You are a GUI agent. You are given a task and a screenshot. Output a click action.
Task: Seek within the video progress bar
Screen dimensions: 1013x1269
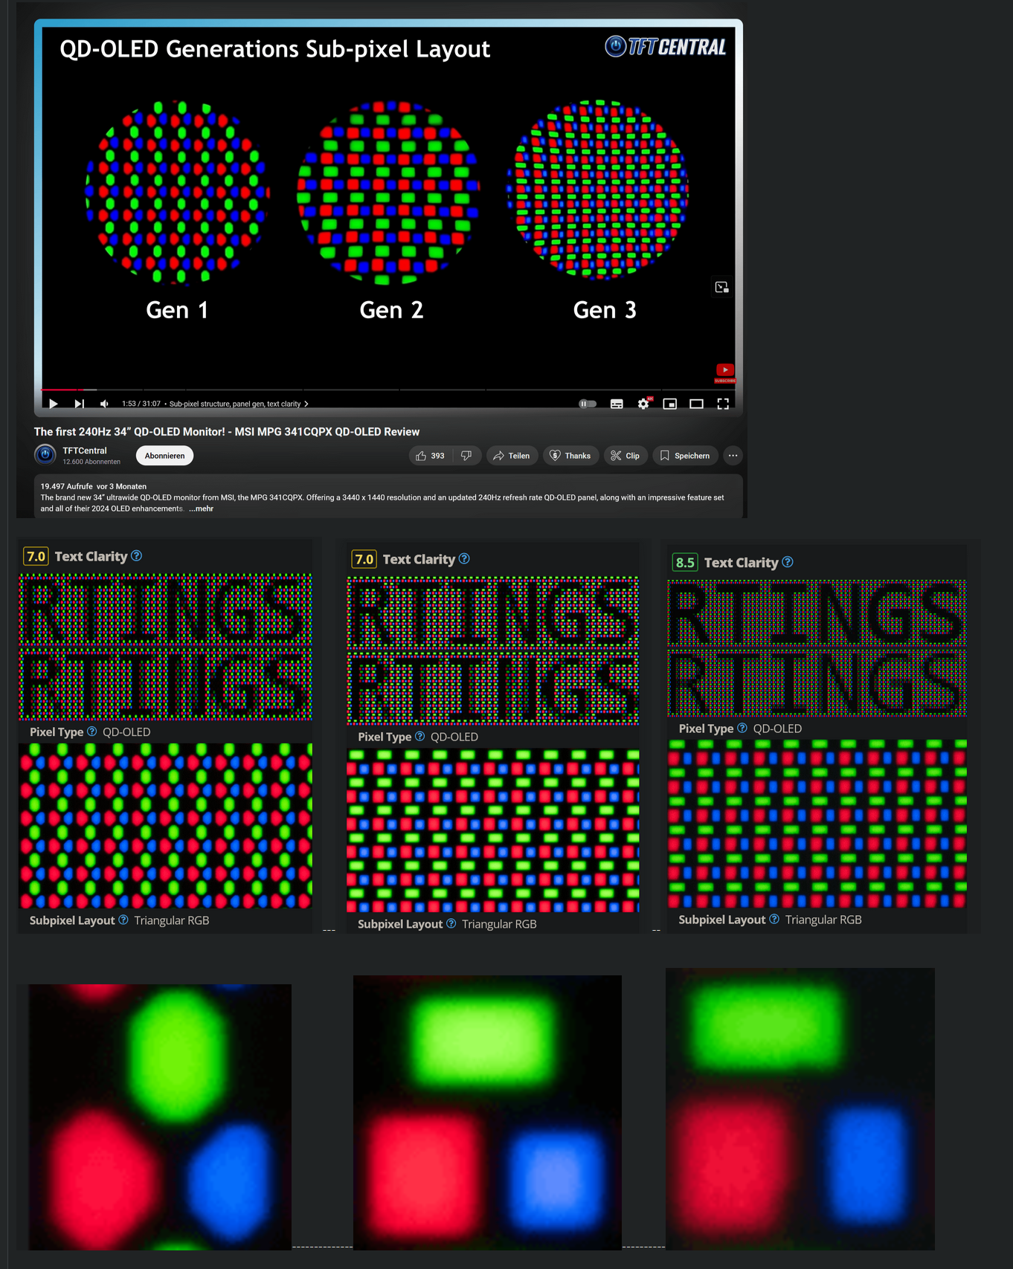(x=388, y=389)
